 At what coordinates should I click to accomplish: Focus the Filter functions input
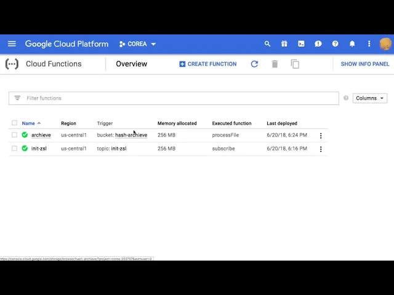(174, 98)
